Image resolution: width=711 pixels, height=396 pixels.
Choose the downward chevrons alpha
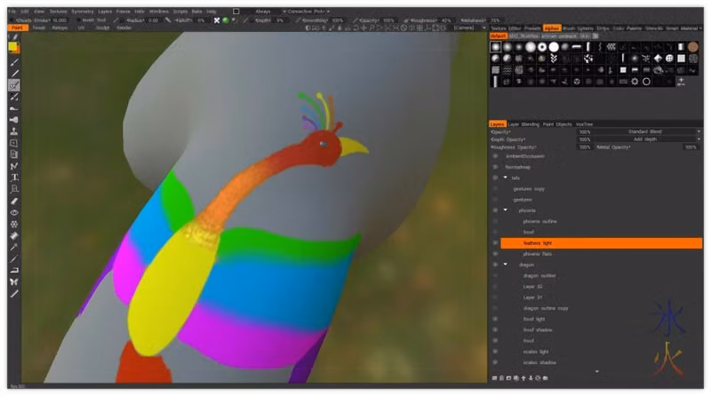coord(554,59)
